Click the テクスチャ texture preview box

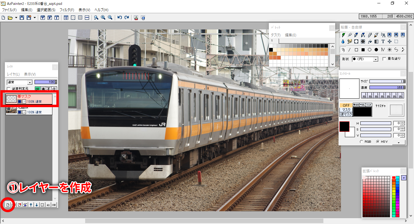(x=397, y=110)
